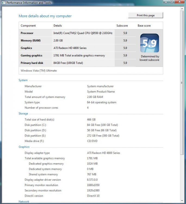This screenshot has width=186, height=204.
Task: Click the Primary hard disk subscore 5.9
Action: (125, 63)
